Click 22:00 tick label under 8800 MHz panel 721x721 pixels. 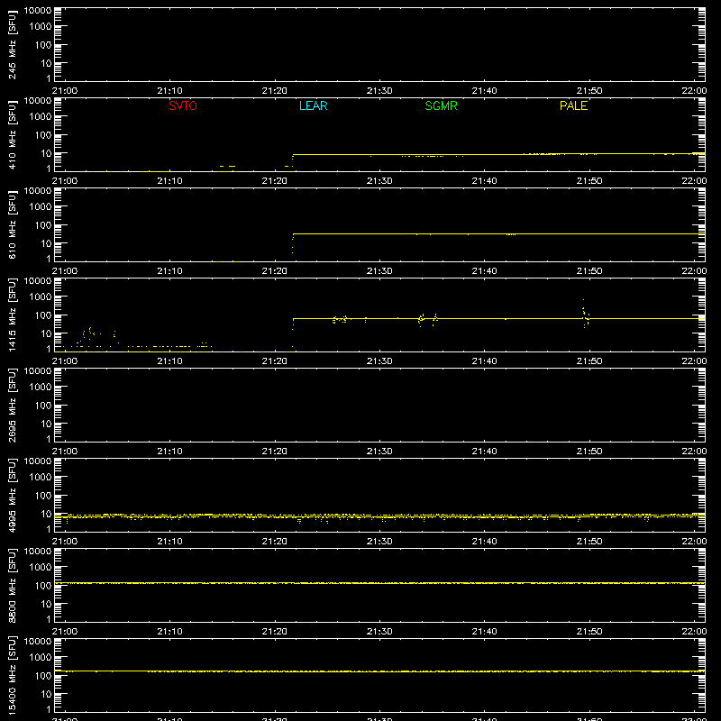pos(694,632)
